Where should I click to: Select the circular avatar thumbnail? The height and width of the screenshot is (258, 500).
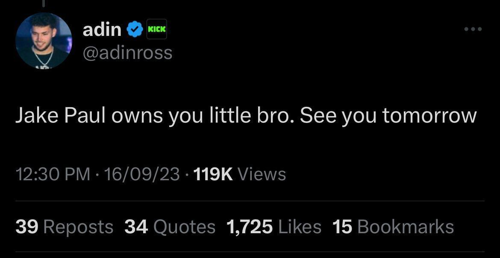pos(44,41)
